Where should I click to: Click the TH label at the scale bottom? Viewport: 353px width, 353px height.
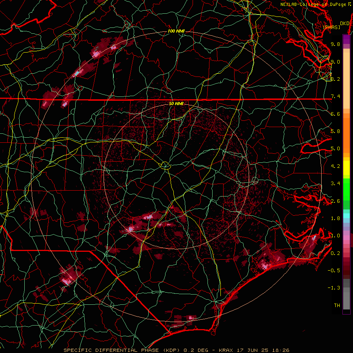tap(337, 306)
